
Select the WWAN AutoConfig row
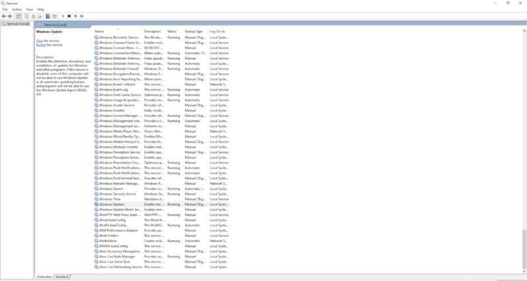point(161,246)
